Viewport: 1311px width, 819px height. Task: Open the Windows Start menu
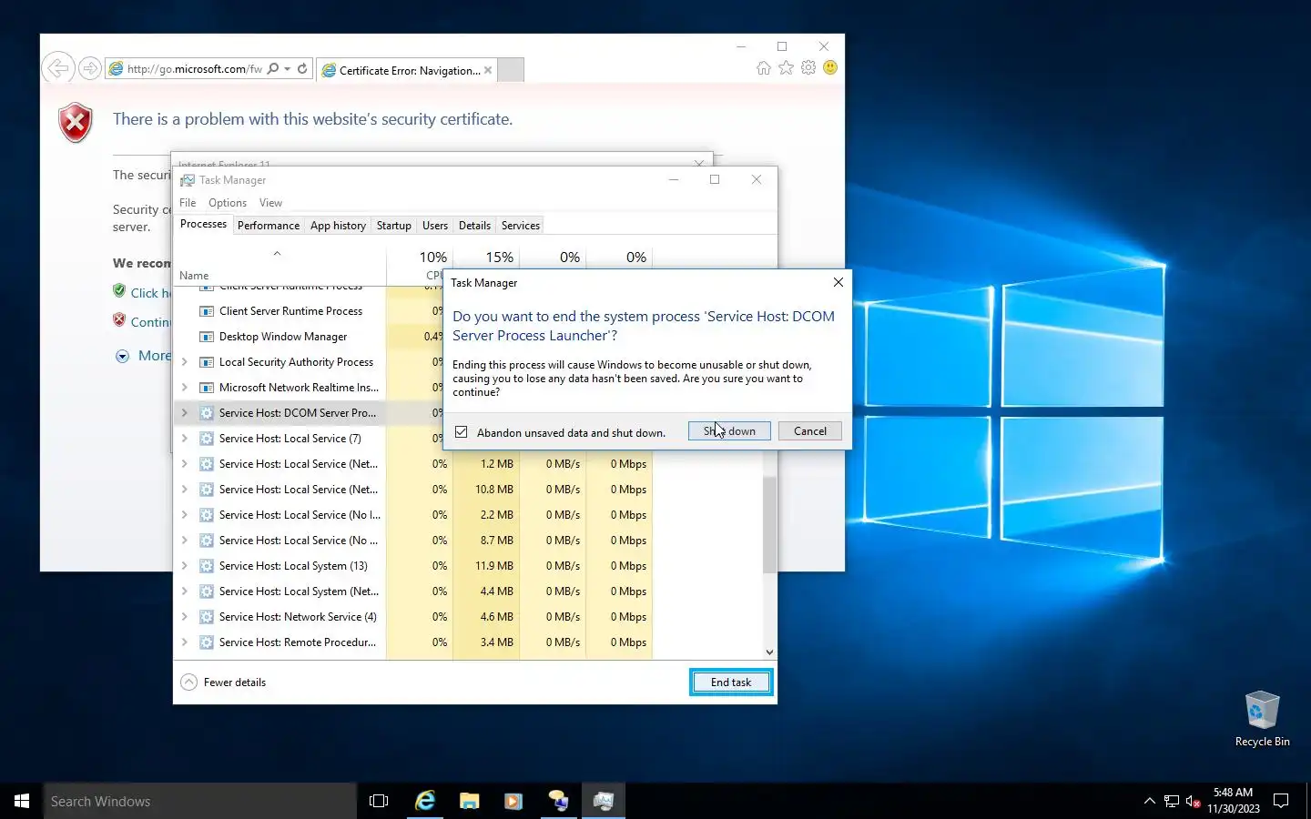pos(22,801)
